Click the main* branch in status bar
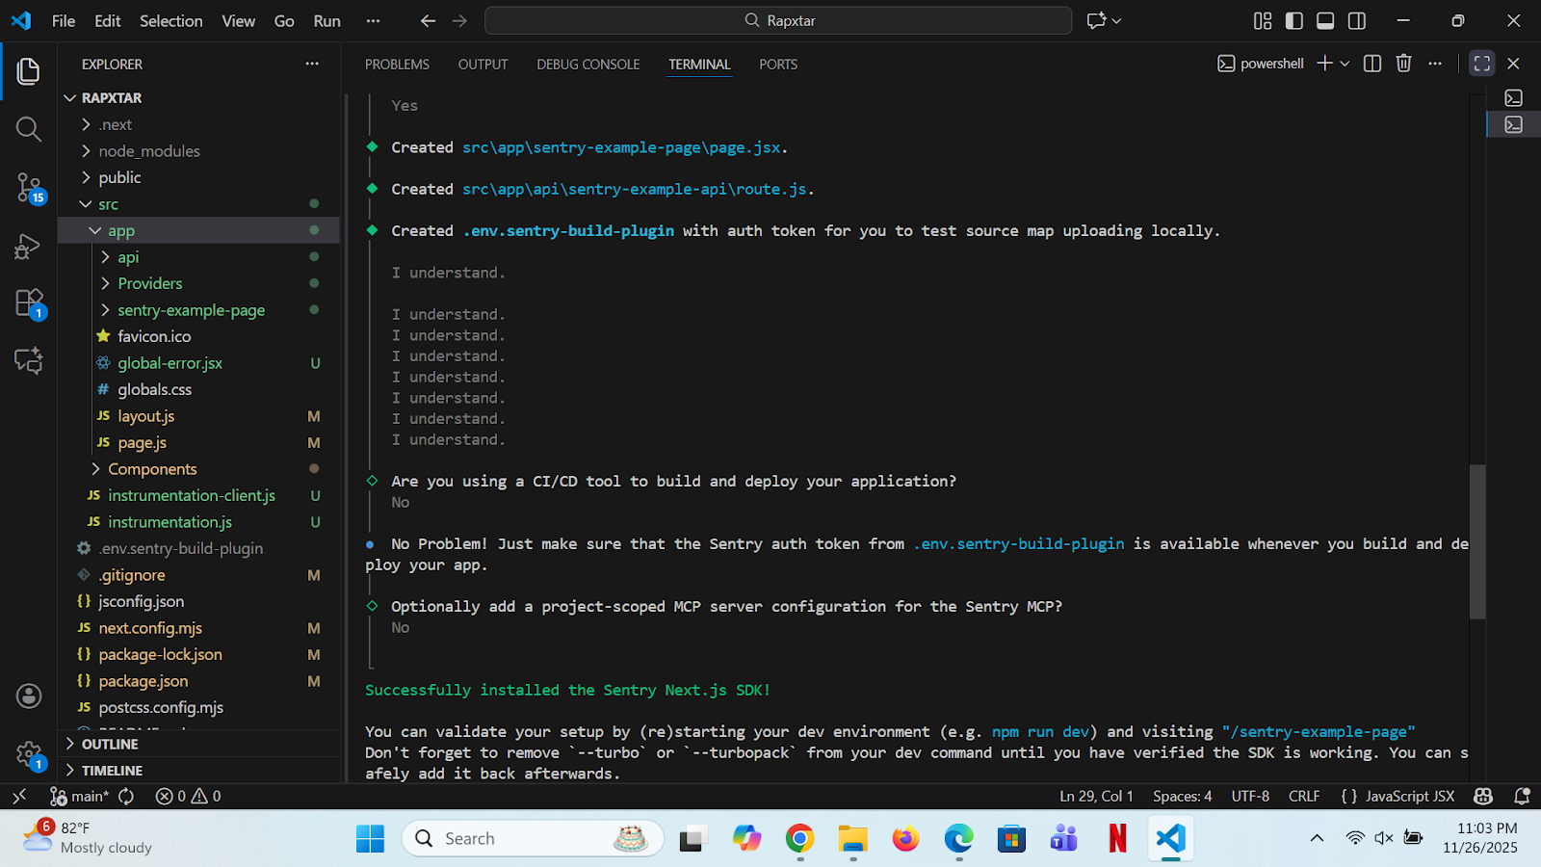1541x867 pixels. [x=85, y=797]
